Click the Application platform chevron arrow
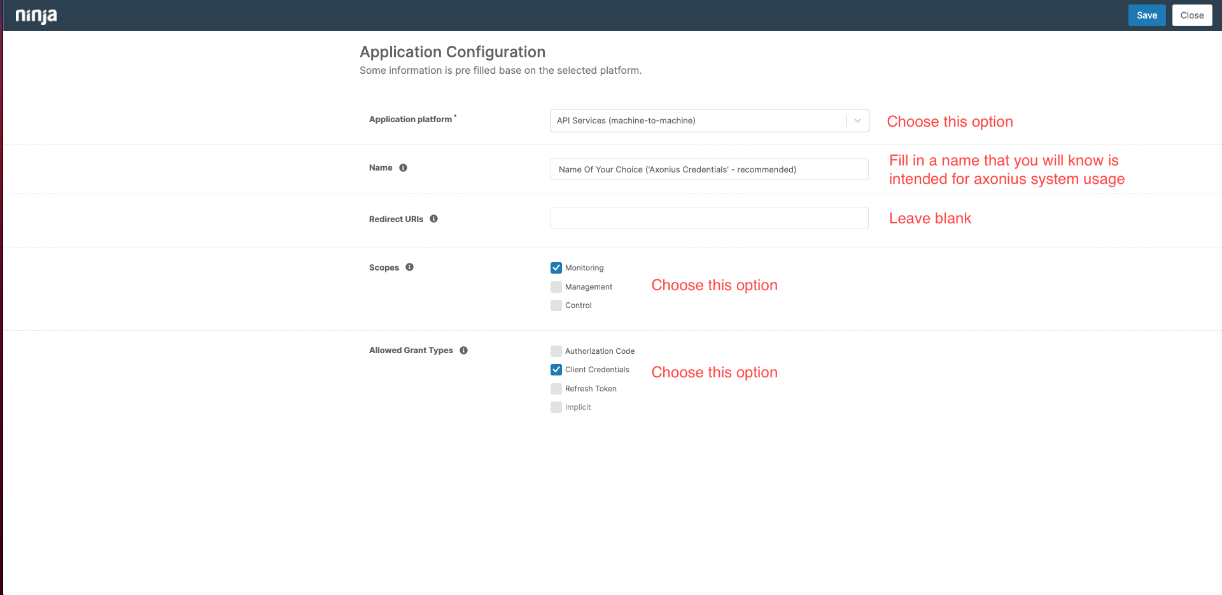 [857, 120]
